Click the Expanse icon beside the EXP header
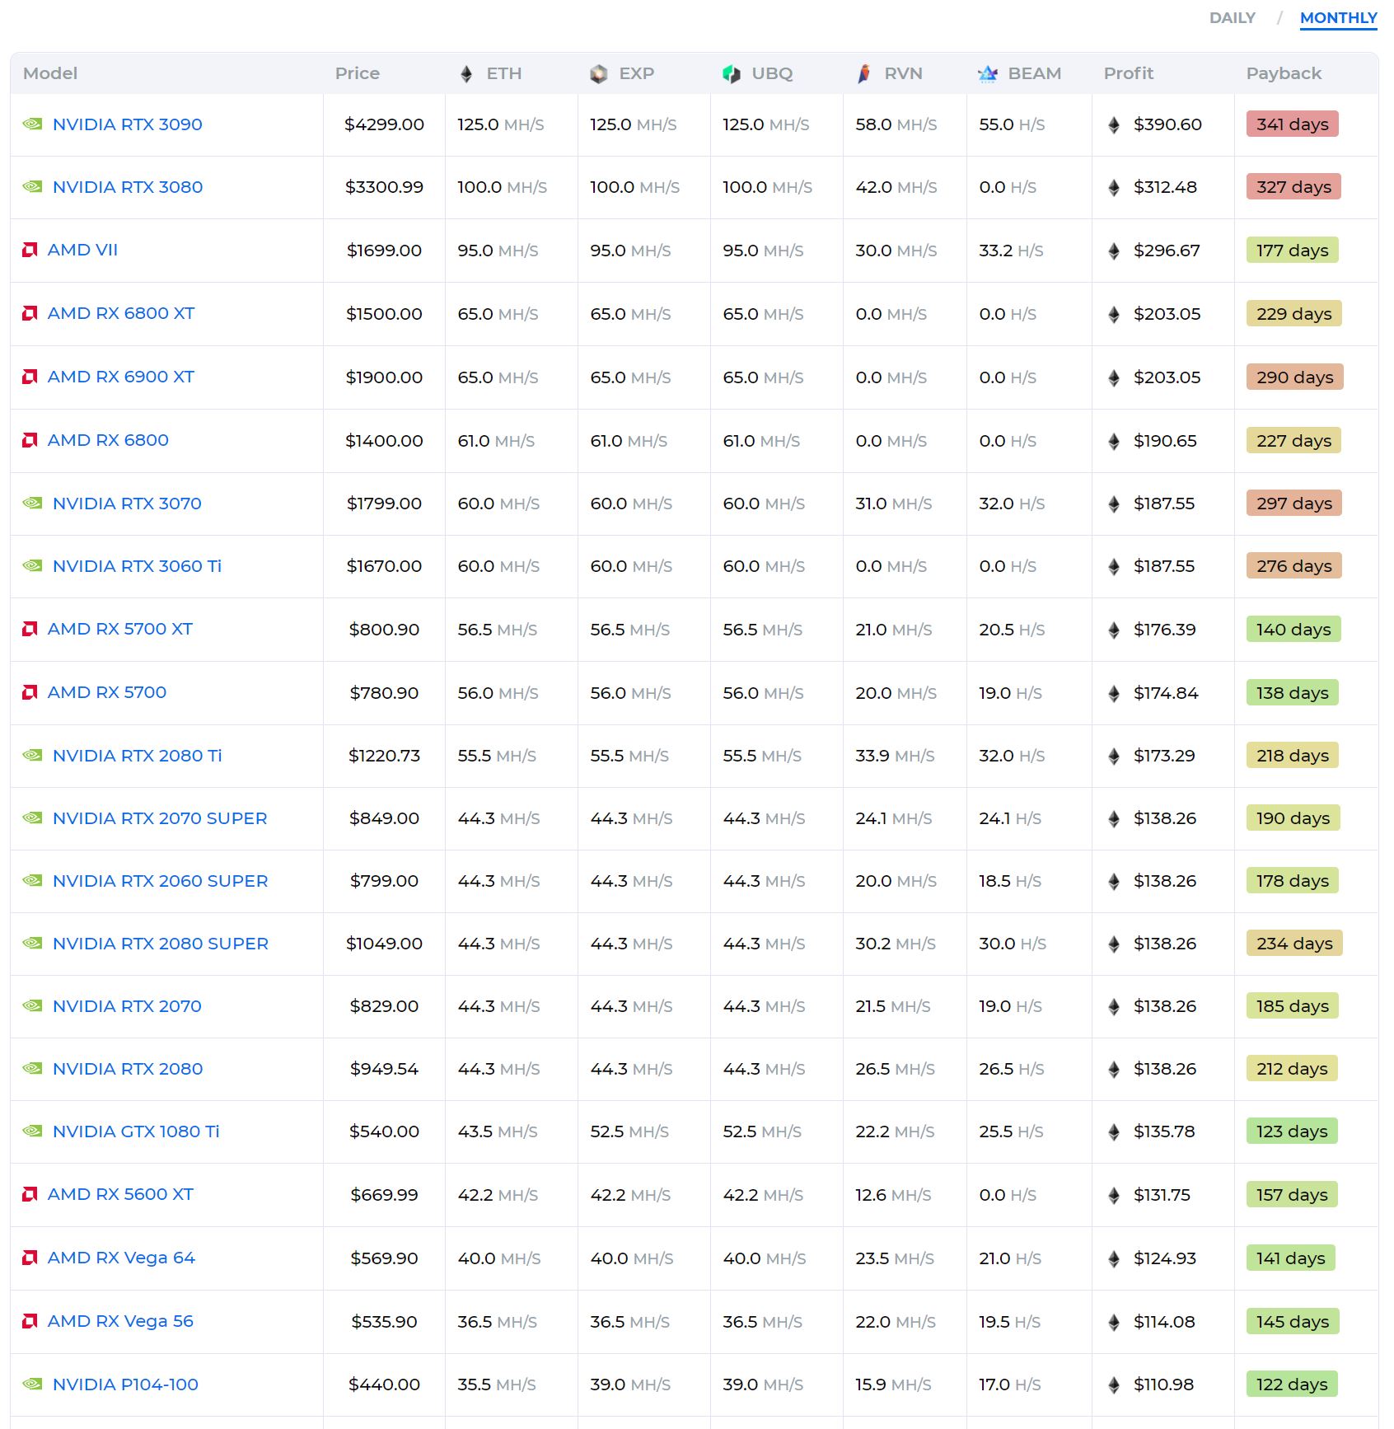1394x1429 pixels. tap(599, 74)
